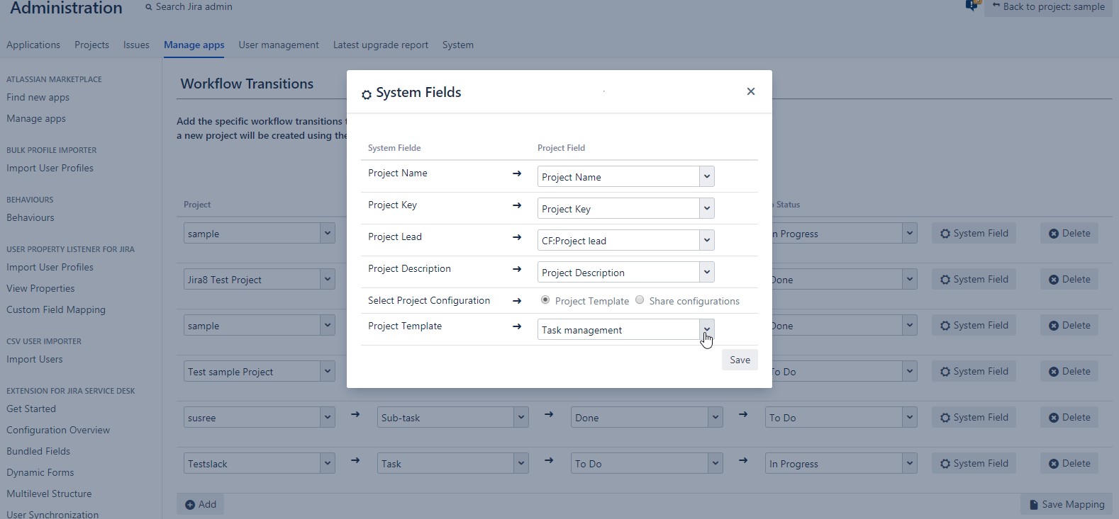Image resolution: width=1119 pixels, height=519 pixels.
Task: Click System Field gear for Test sample Project row
Action: tap(945, 372)
